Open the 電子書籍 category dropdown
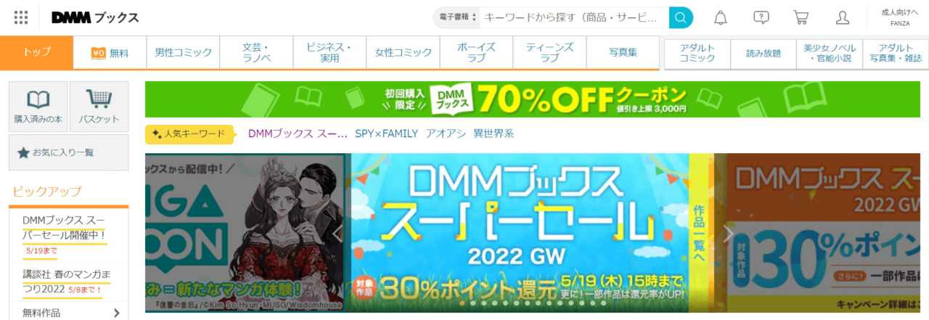The width and height of the screenshot is (929, 320). click(457, 17)
